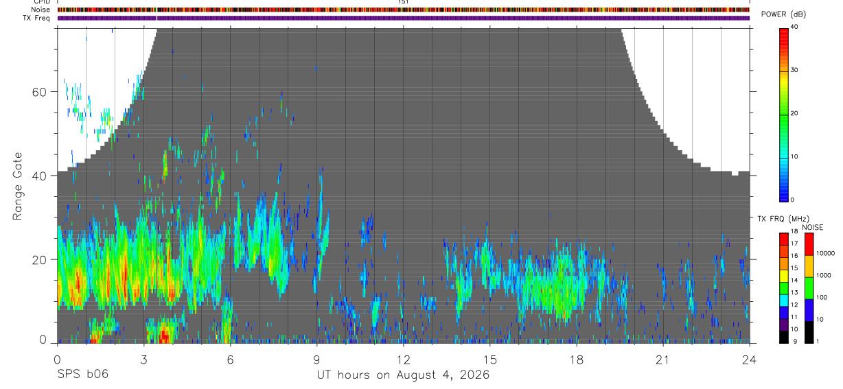The image size is (843, 389).
Task: Click the red top of POWER colorbar
Action: pyautogui.click(x=784, y=33)
